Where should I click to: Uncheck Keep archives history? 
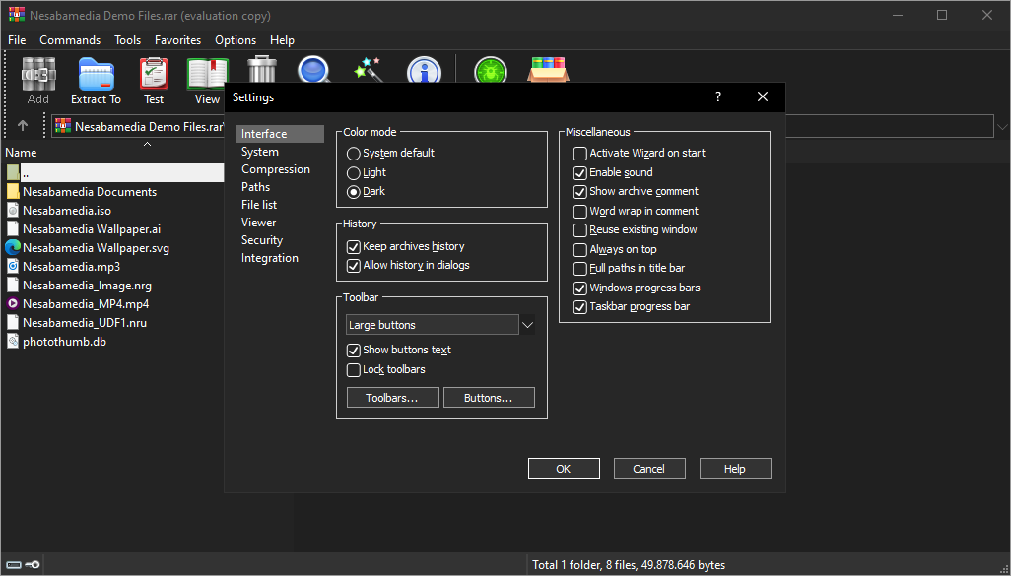click(x=354, y=247)
